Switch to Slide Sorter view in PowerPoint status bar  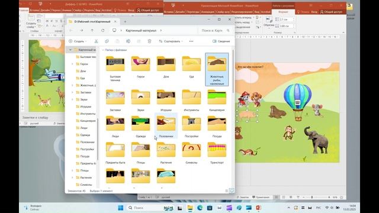click(x=284, y=197)
